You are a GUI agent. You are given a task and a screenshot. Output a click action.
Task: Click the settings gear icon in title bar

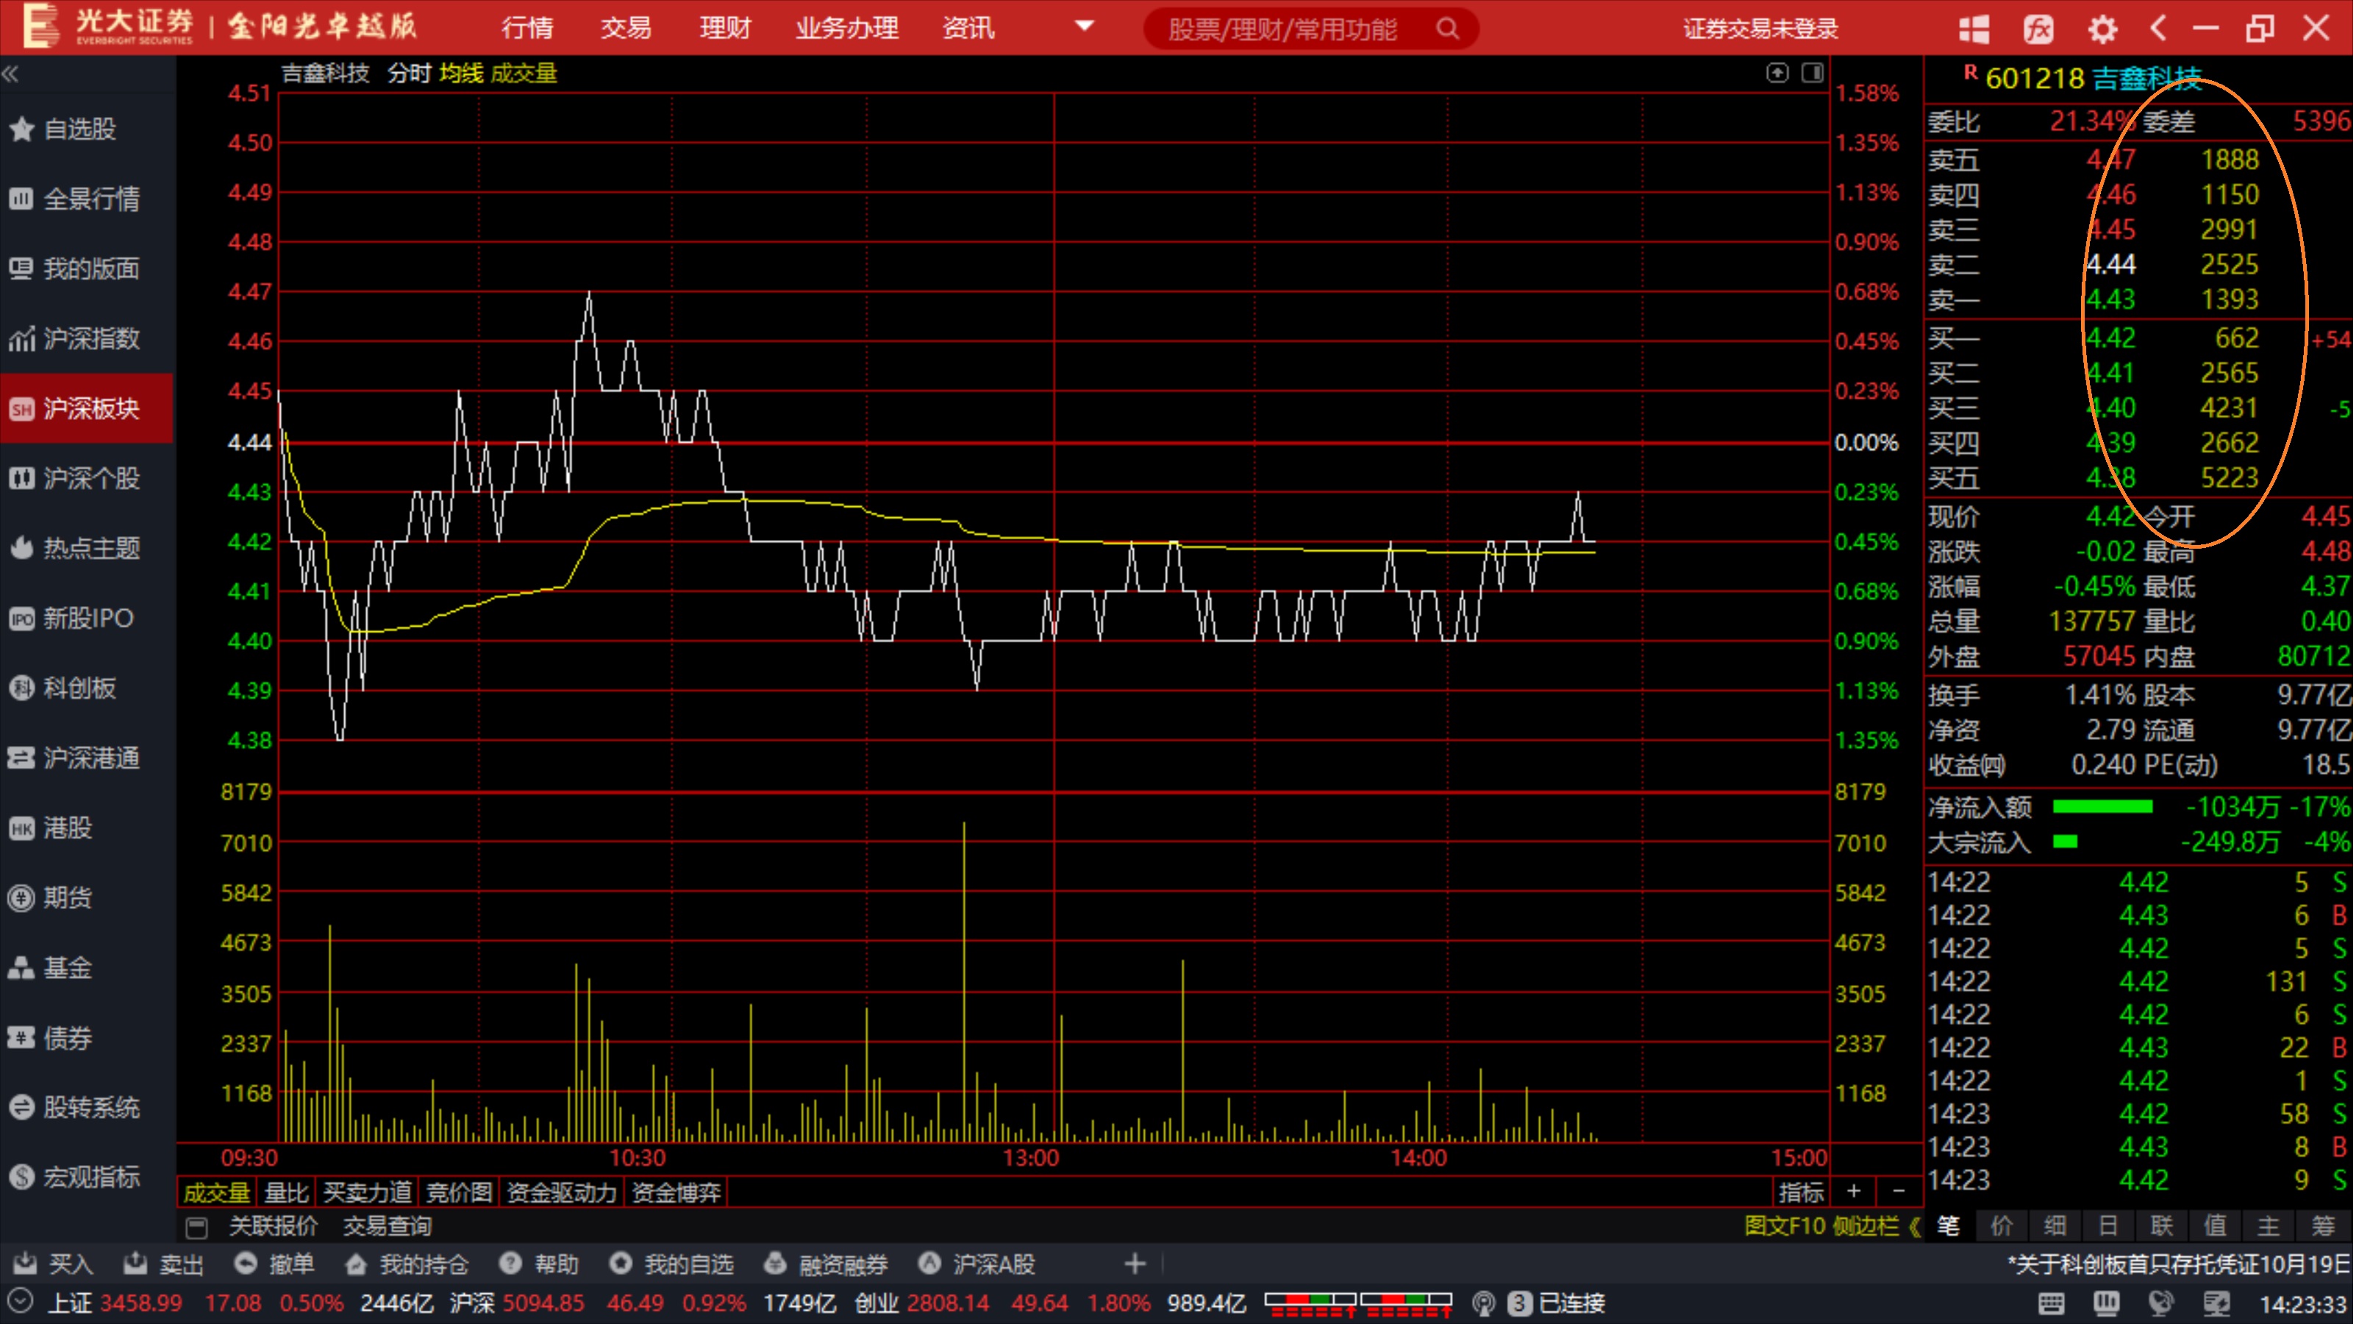tap(2102, 29)
